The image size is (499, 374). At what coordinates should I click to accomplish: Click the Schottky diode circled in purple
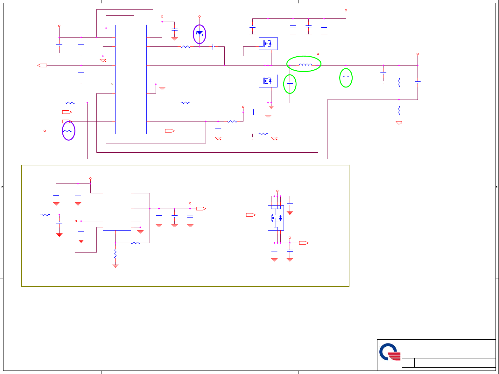(x=200, y=33)
